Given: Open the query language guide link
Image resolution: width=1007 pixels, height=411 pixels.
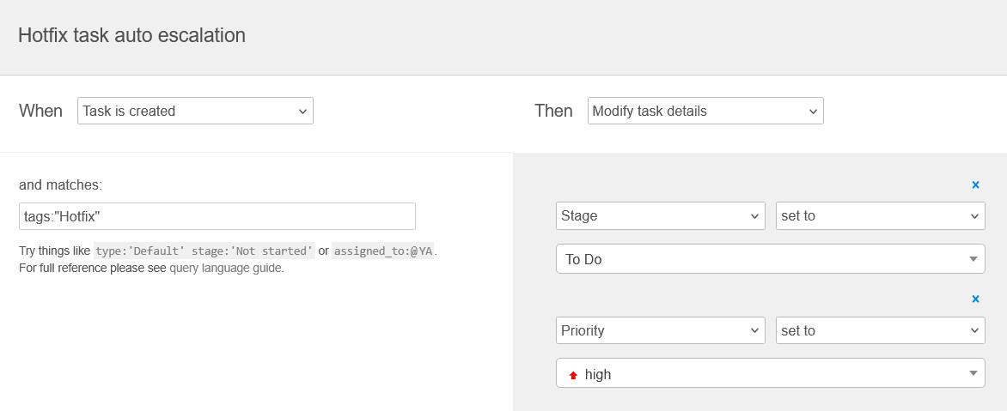Looking at the screenshot, I should click(226, 268).
